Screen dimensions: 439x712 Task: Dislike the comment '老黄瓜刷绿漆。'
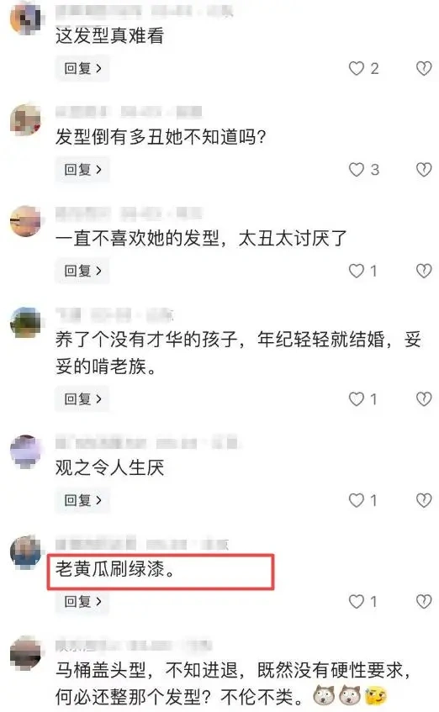[x=424, y=602]
